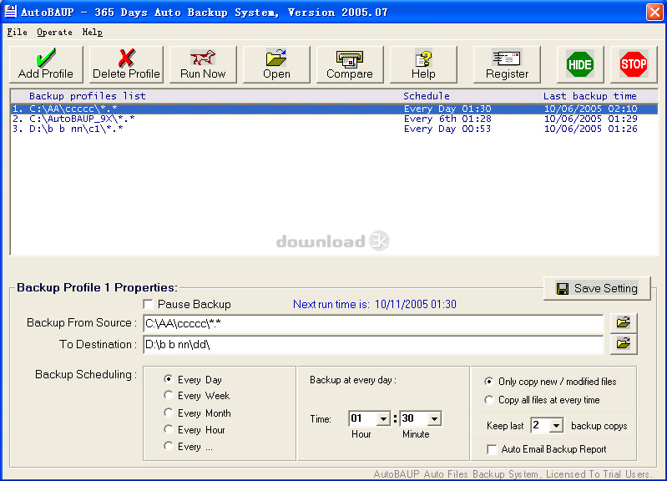Click the Open folder toolbar button
The image size is (667, 481).
[x=276, y=64]
